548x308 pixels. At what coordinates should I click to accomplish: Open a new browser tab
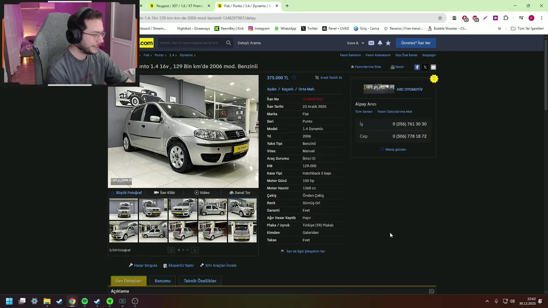(287, 6)
